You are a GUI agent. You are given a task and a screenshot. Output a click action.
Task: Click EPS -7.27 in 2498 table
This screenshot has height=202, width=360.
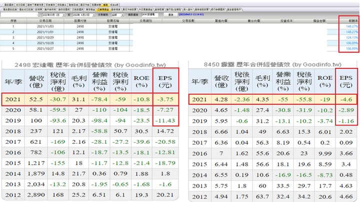(x=165, y=110)
